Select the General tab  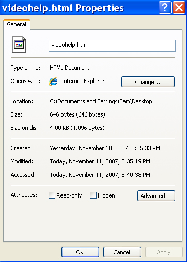click(17, 24)
